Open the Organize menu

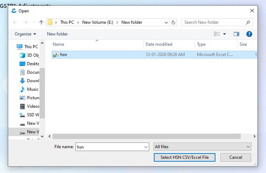pos(25,34)
